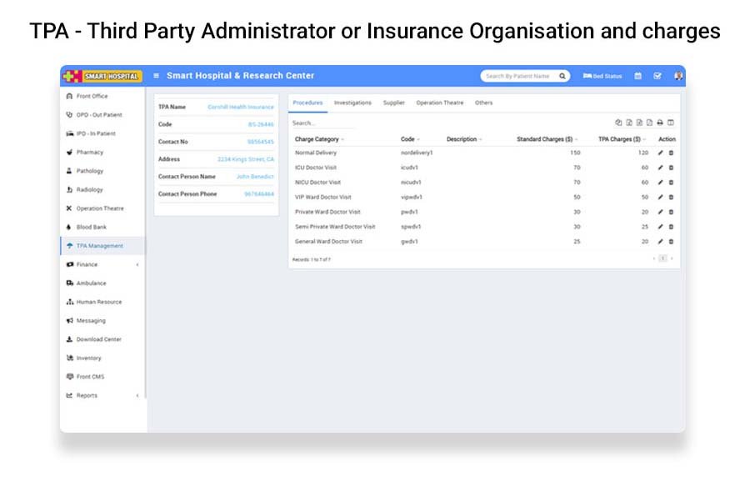
Task: Open the task checklist icon in header
Action: pyautogui.click(x=657, y=76)
